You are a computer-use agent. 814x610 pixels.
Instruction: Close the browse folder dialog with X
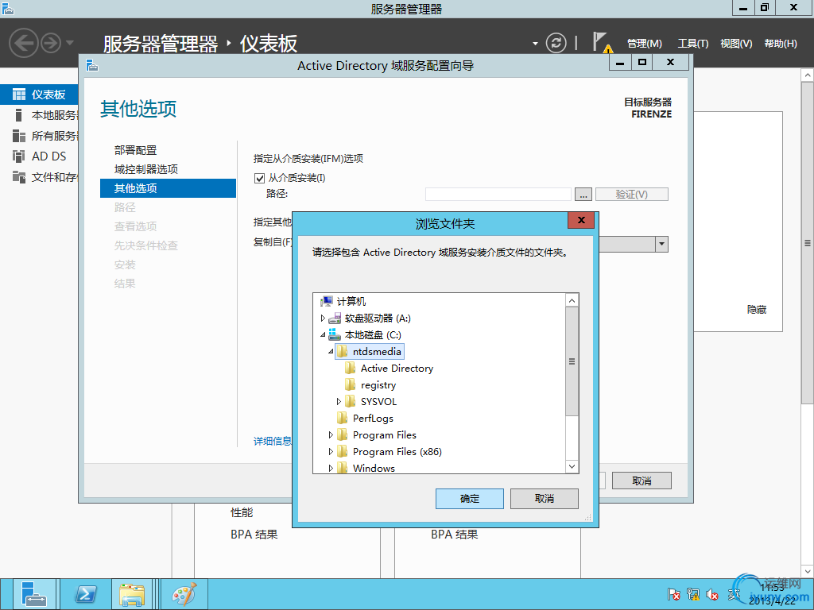click(x=581, y=221)
